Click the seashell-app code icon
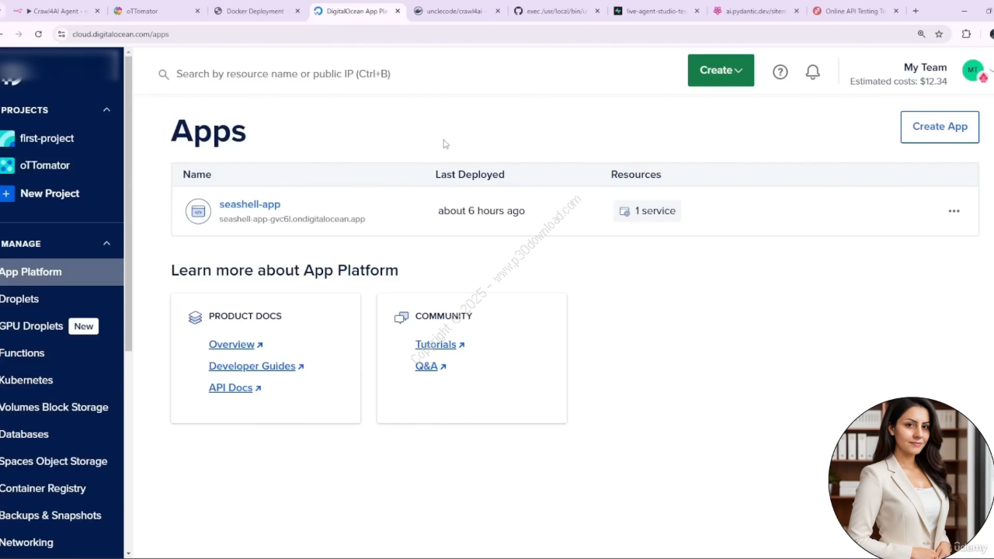Image resolution: width=994 pixels, height=559 pixels. [x=198, y=211]
